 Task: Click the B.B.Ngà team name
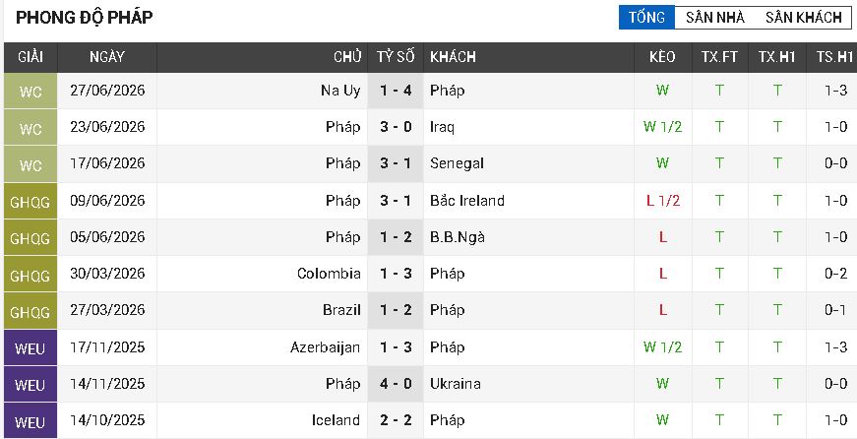tap(458, 237)
